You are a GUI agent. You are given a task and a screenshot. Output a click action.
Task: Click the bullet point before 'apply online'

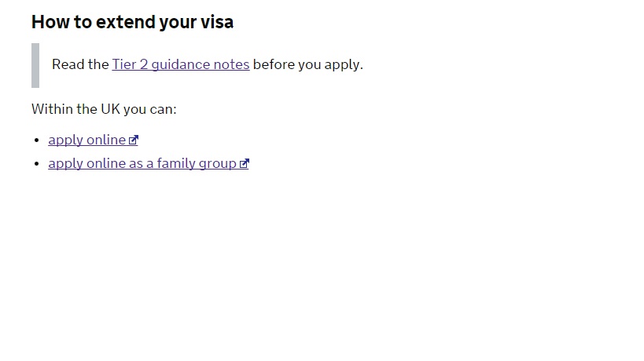click(36, 140)
